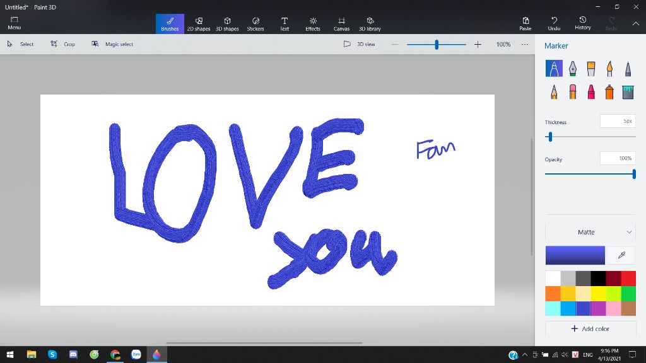Open the Windows Start menu
Screen dimensions: 646x363
[x=10, y=354]
